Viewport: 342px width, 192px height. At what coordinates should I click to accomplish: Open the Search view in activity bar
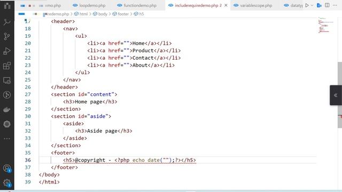[7, 22]
